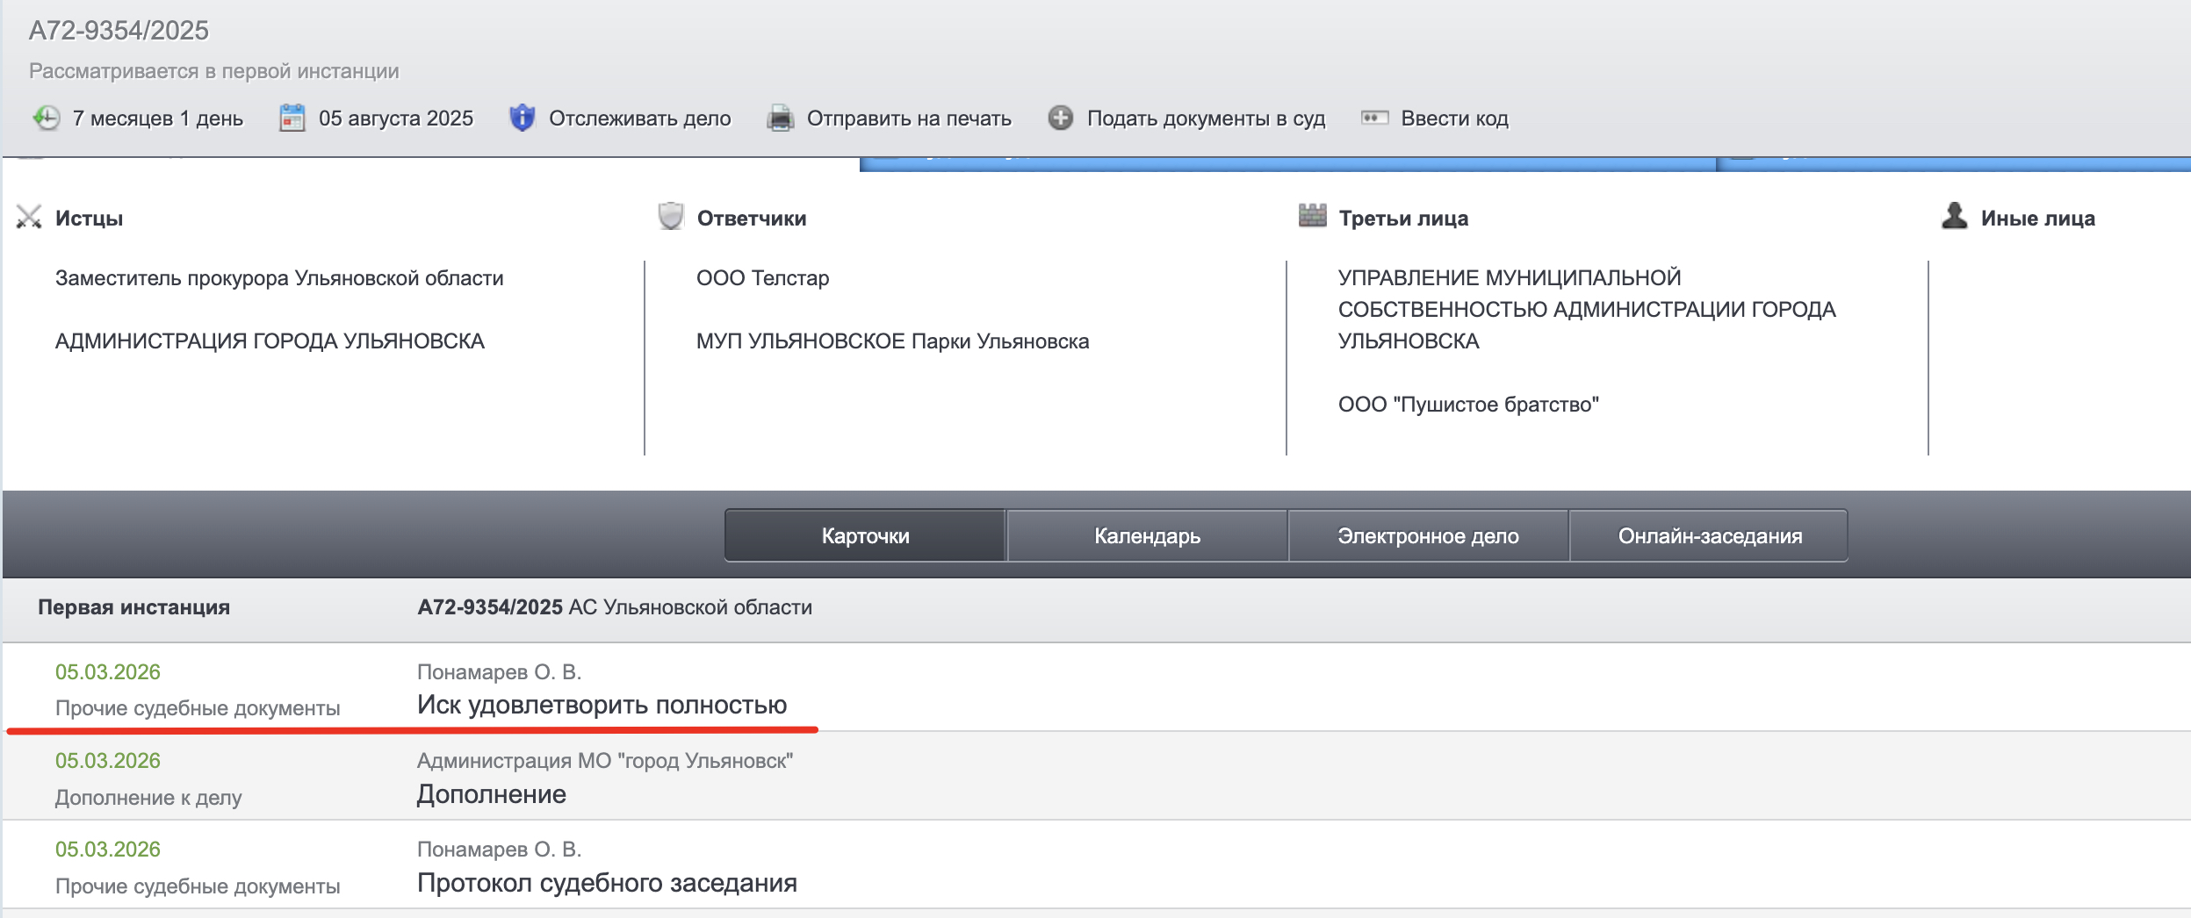The height and width of the screenshot is (918, 2191).
Task: Click the crossed swords Истцы icon
Action: coord(29,217)
